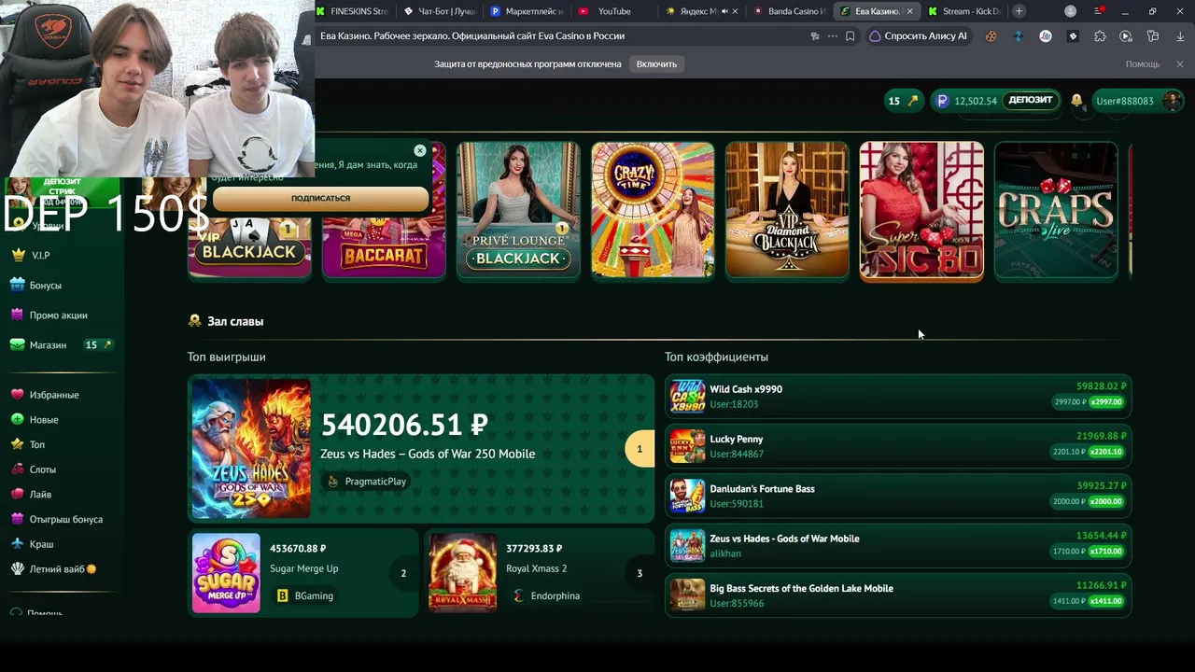Open the three-dots page actions menu
The width and height of the screenshot is (1195, 672).
point(833,36)
